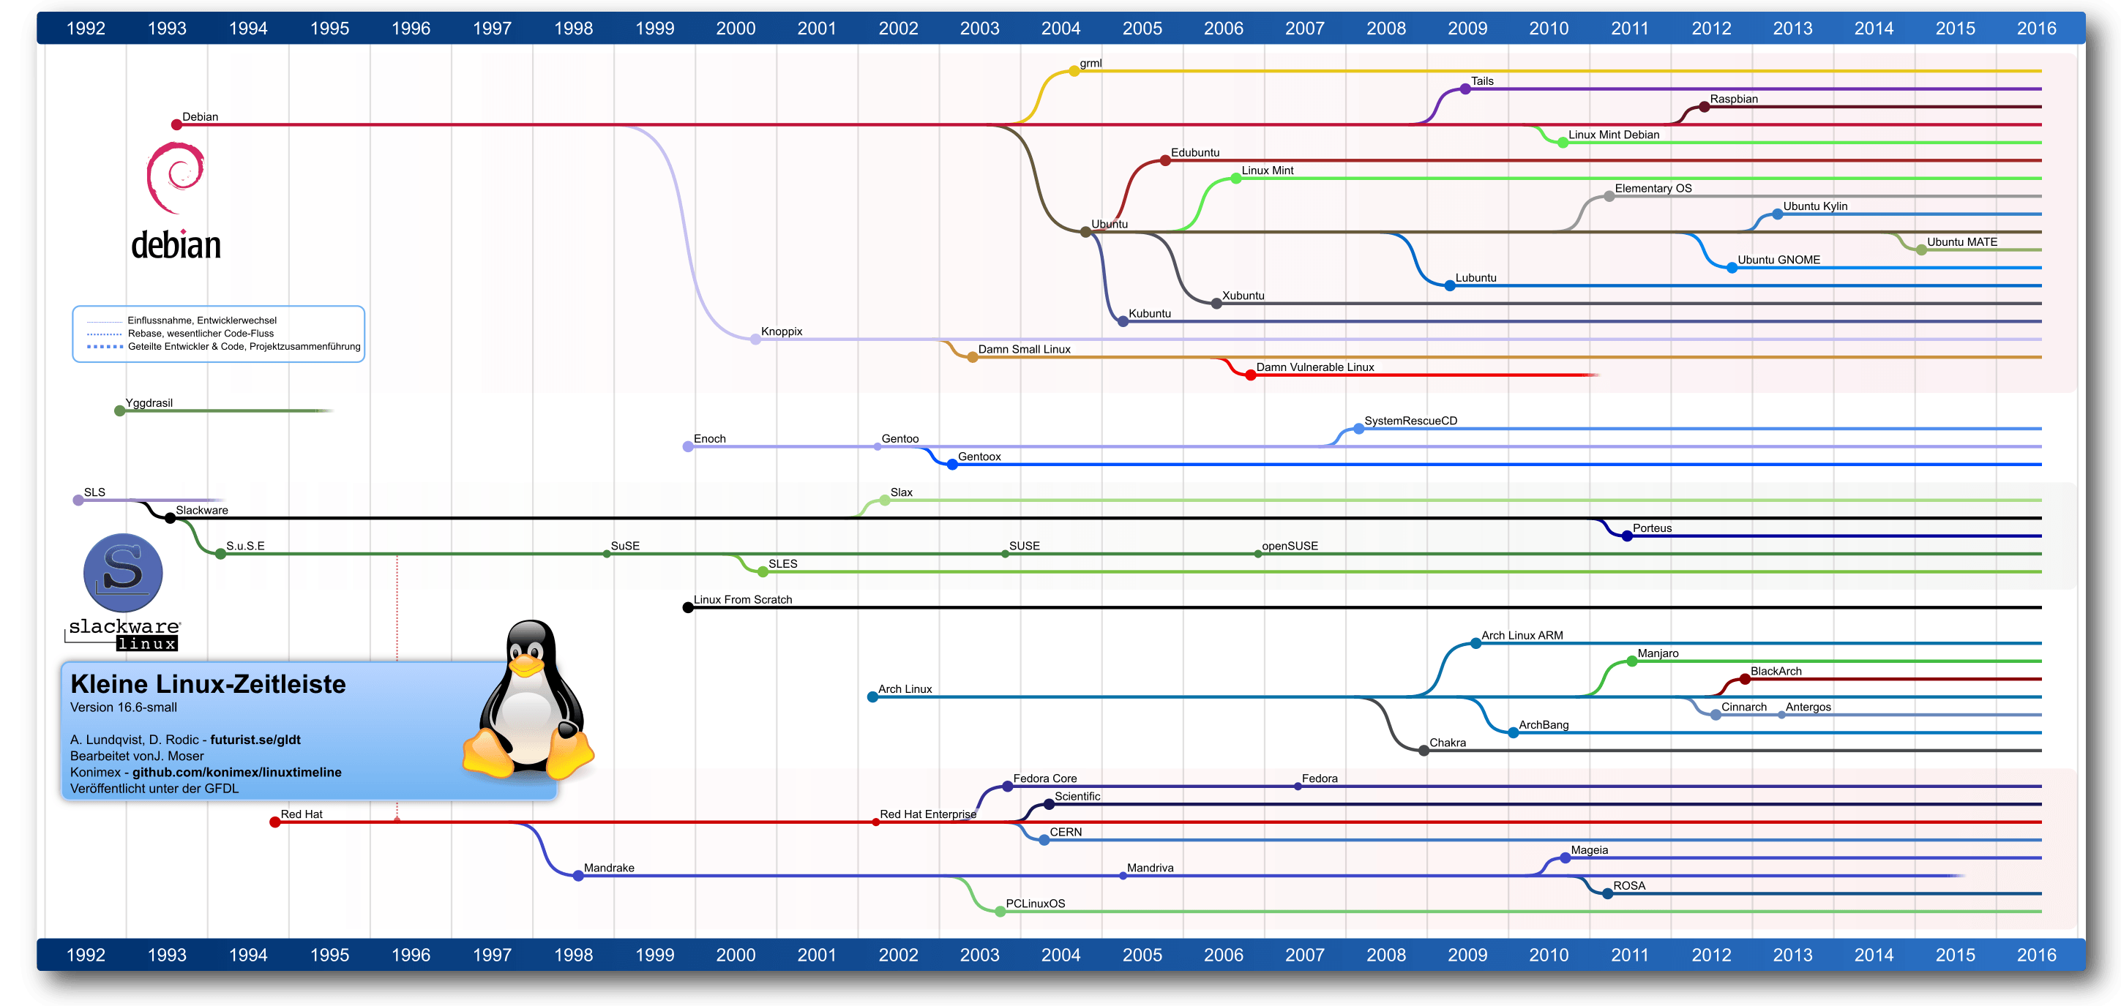Select the CERN node marker
This screenshot has height=1006, width=2121.
point(1044,841)
